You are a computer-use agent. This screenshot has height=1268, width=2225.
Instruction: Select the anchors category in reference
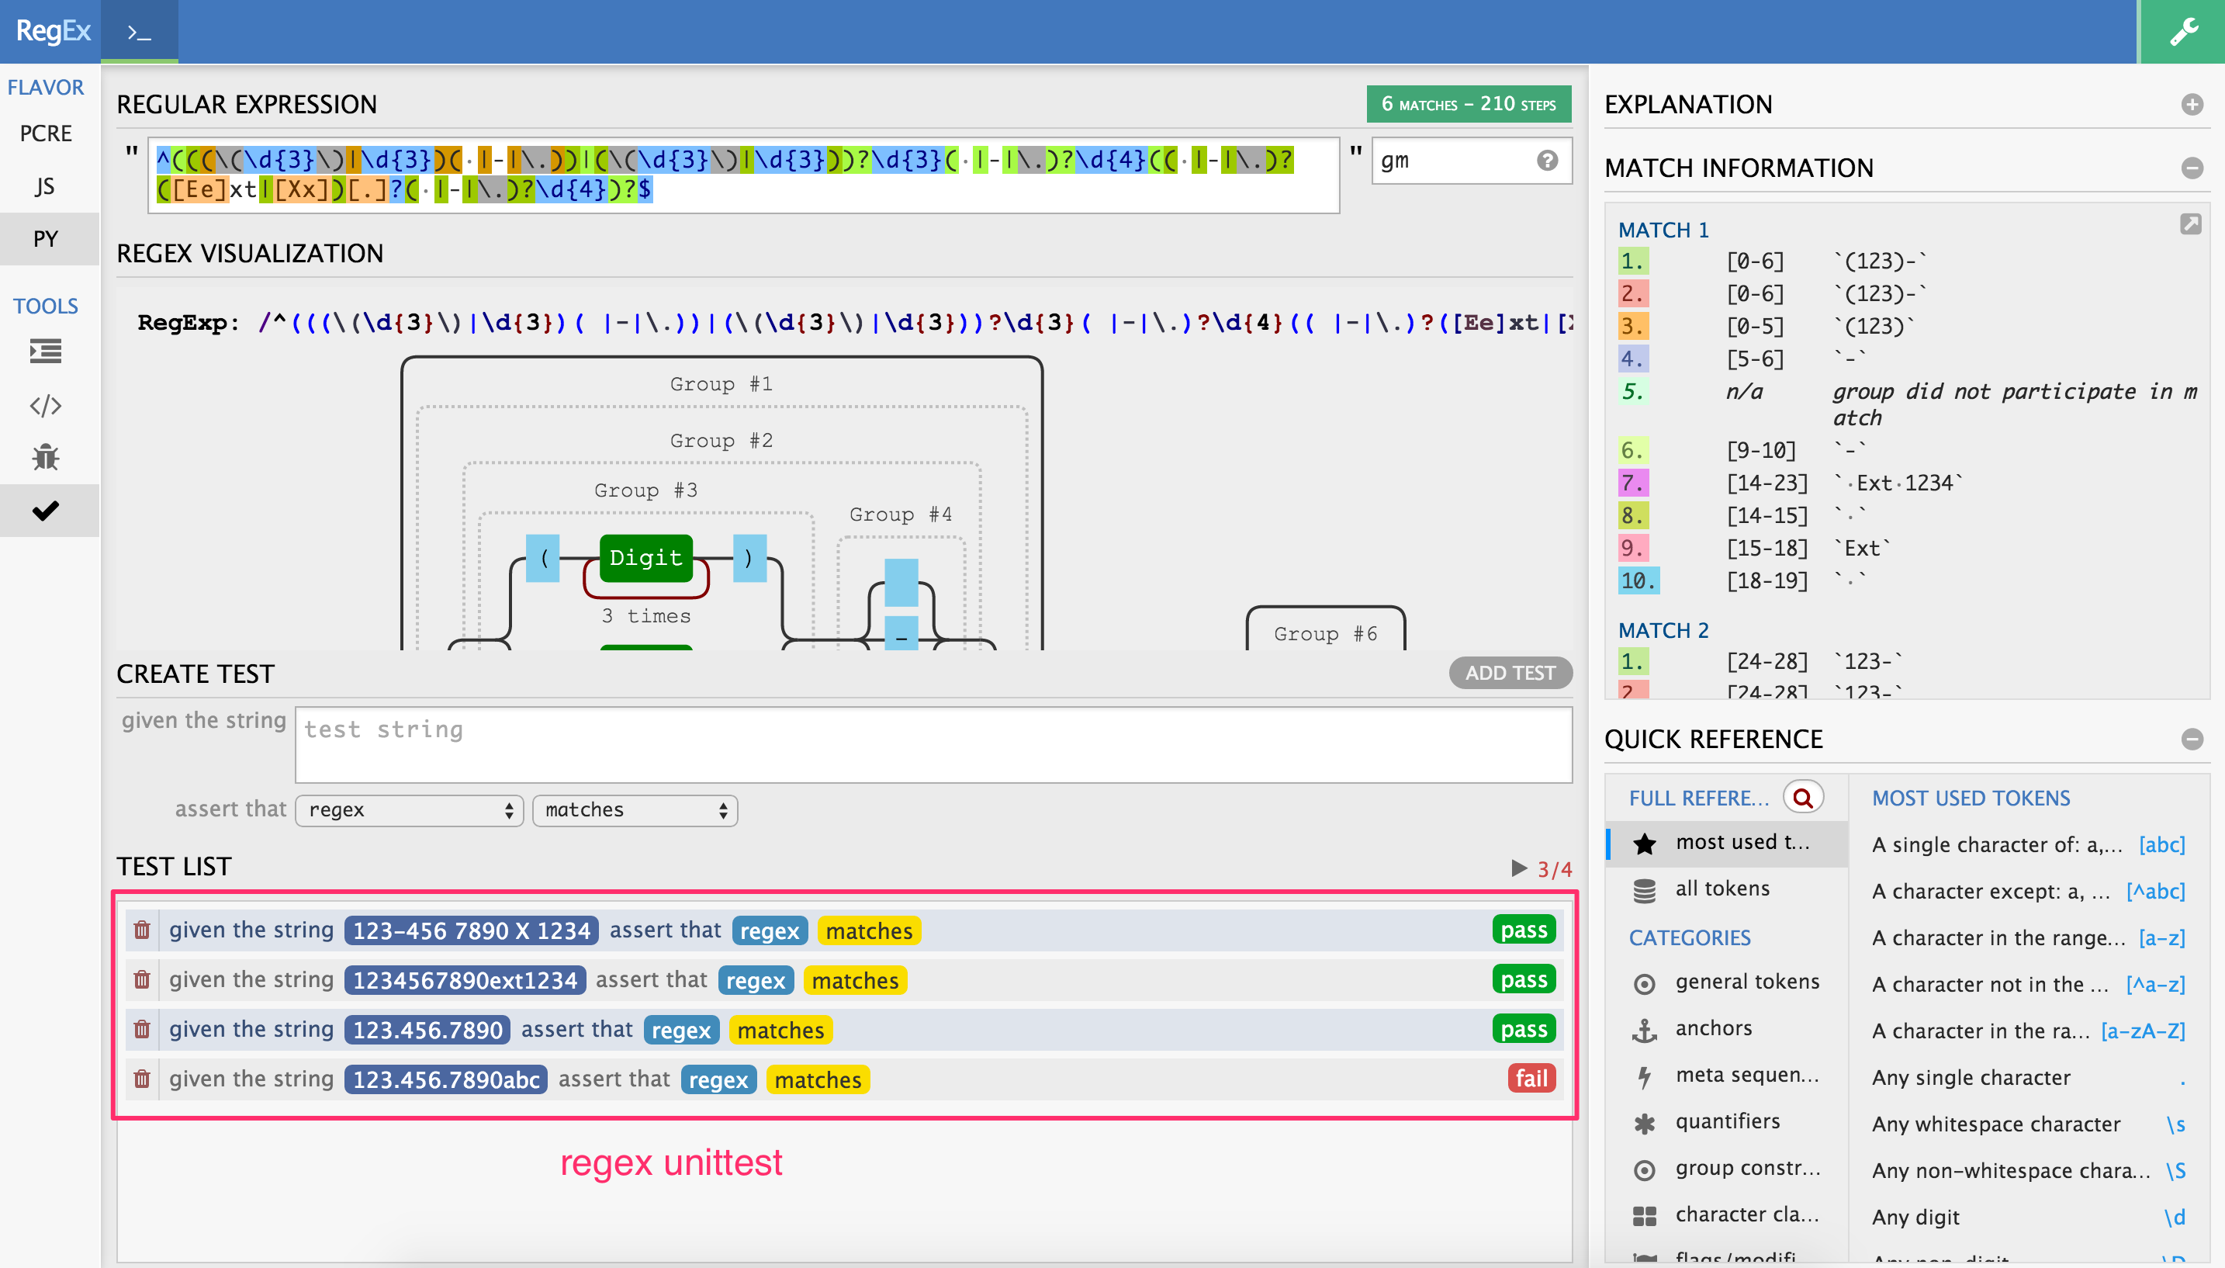1713,1028
